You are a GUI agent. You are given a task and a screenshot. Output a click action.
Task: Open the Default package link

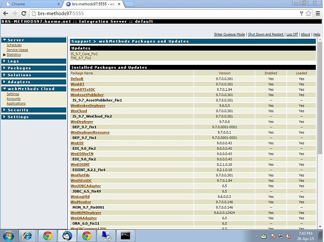click(x=77, y=79)
